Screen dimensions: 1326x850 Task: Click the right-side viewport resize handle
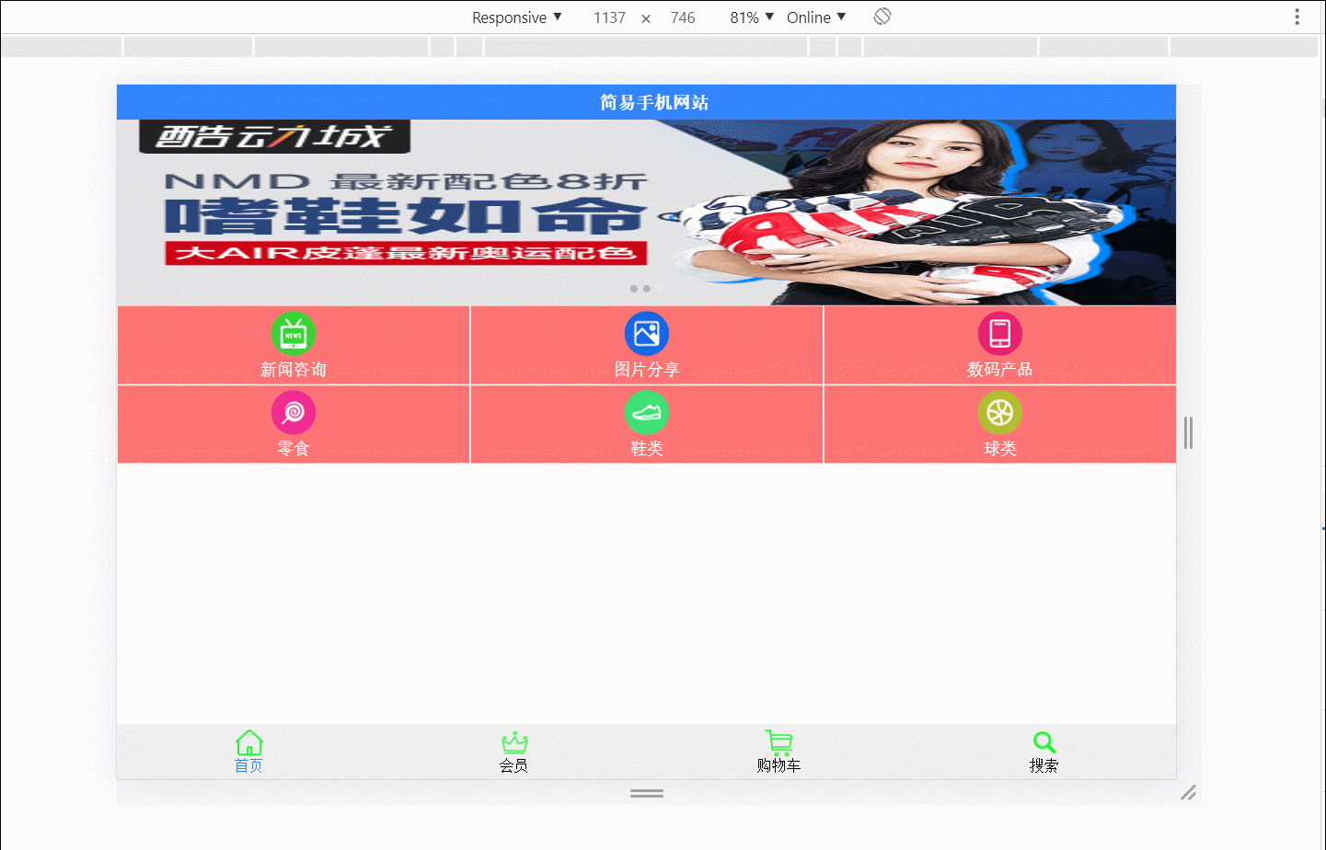tap(1189, 432)
